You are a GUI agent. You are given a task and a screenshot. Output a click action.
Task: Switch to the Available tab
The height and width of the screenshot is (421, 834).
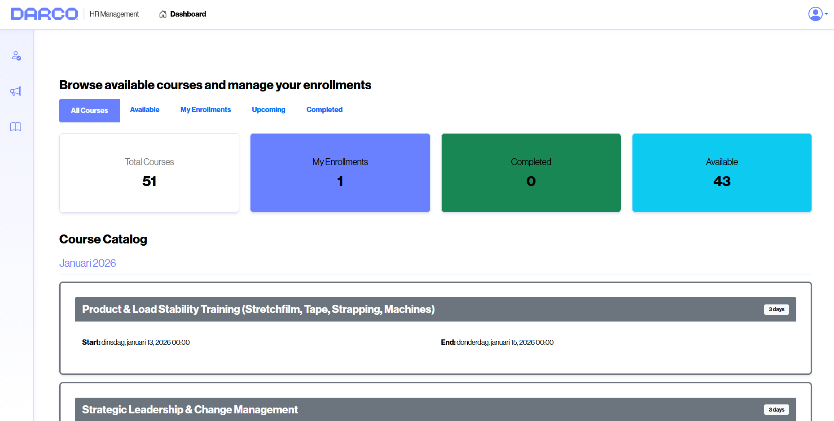145,110
